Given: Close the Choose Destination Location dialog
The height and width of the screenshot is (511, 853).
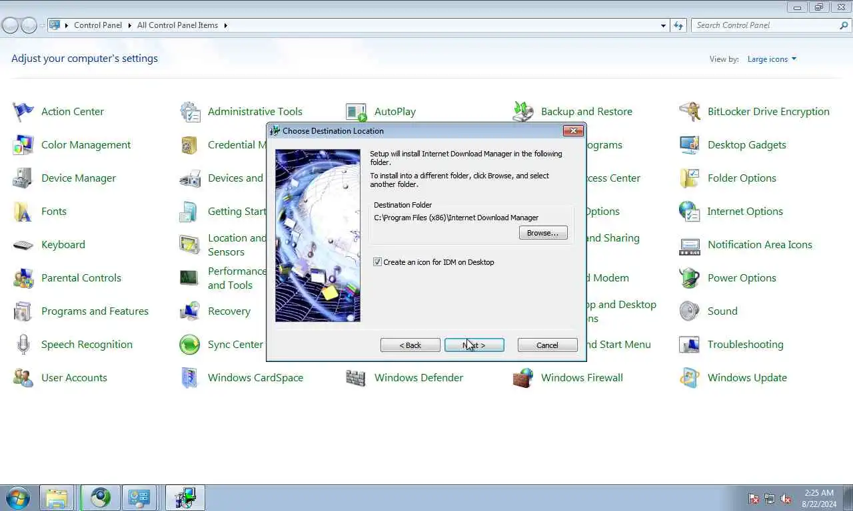Looking at the screenshot, I should (x=573, y=131).
